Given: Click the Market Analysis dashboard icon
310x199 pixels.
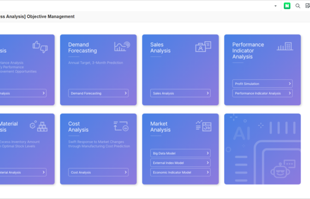Looking at the screenshot, I should coord(203,126).
